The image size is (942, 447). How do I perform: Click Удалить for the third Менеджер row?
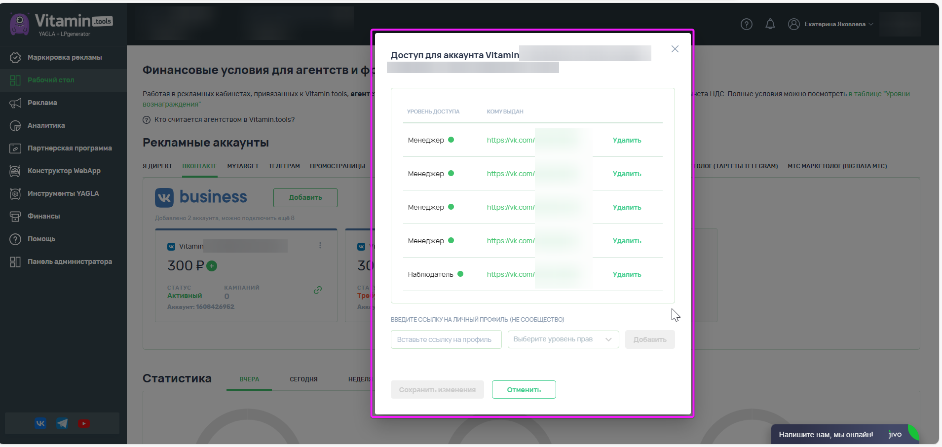(x=627, y=208)
